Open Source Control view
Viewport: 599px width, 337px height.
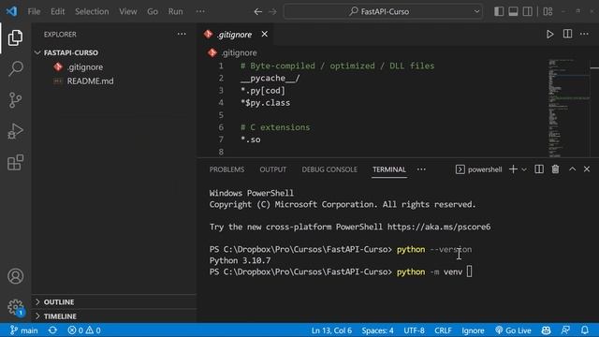click(15, 100)
